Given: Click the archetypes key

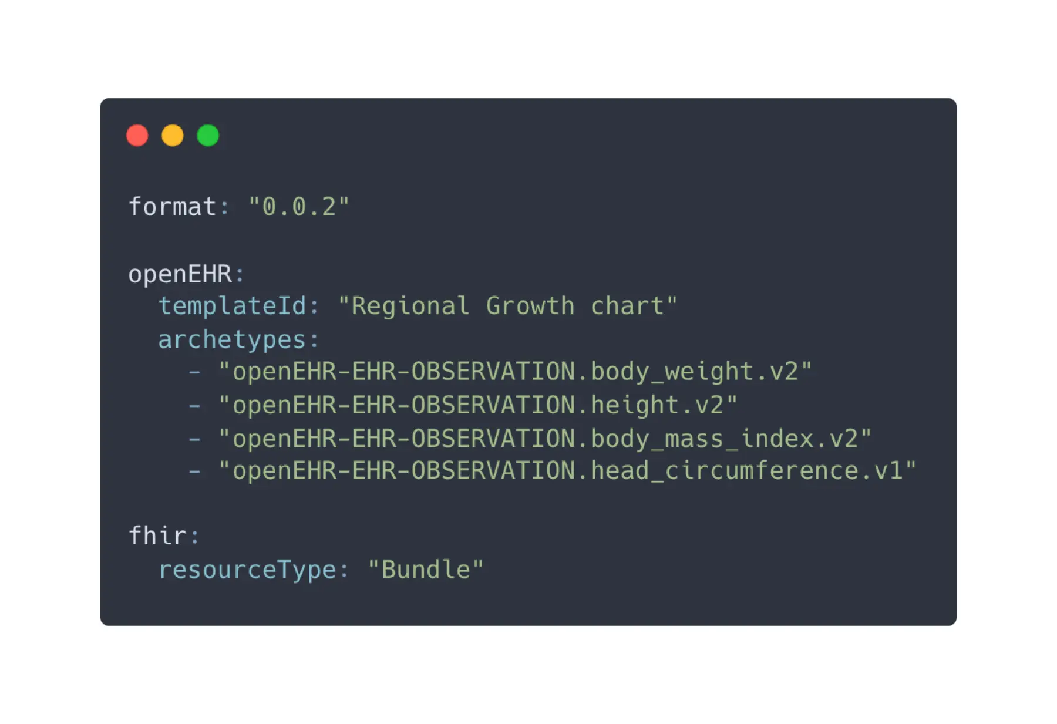Looking at the screenshot, I should [x=232, y=339].
